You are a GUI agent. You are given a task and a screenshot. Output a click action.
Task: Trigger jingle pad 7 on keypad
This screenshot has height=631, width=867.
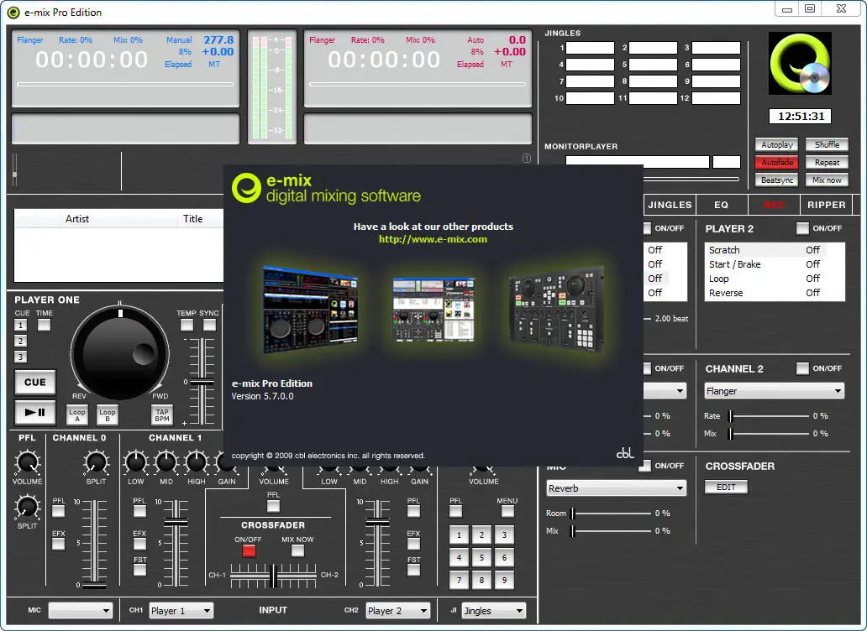459,580
